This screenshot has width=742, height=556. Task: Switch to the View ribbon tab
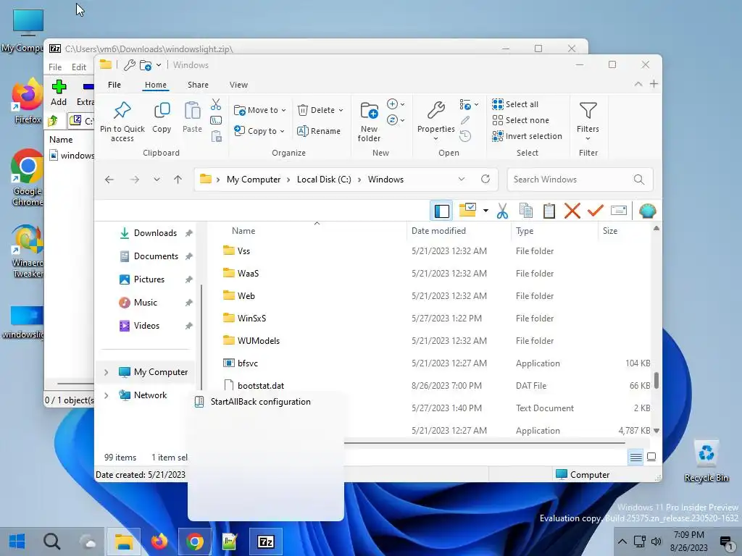tap(238, 85)
